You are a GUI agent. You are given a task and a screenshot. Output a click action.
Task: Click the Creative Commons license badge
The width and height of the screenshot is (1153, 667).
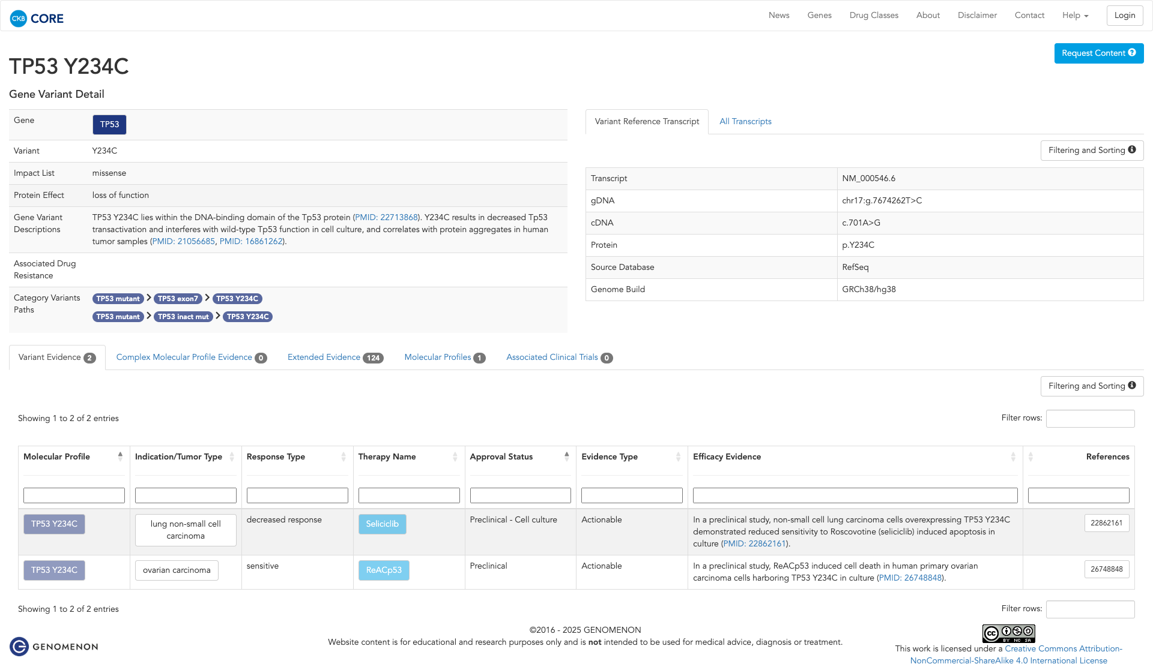1008,633
